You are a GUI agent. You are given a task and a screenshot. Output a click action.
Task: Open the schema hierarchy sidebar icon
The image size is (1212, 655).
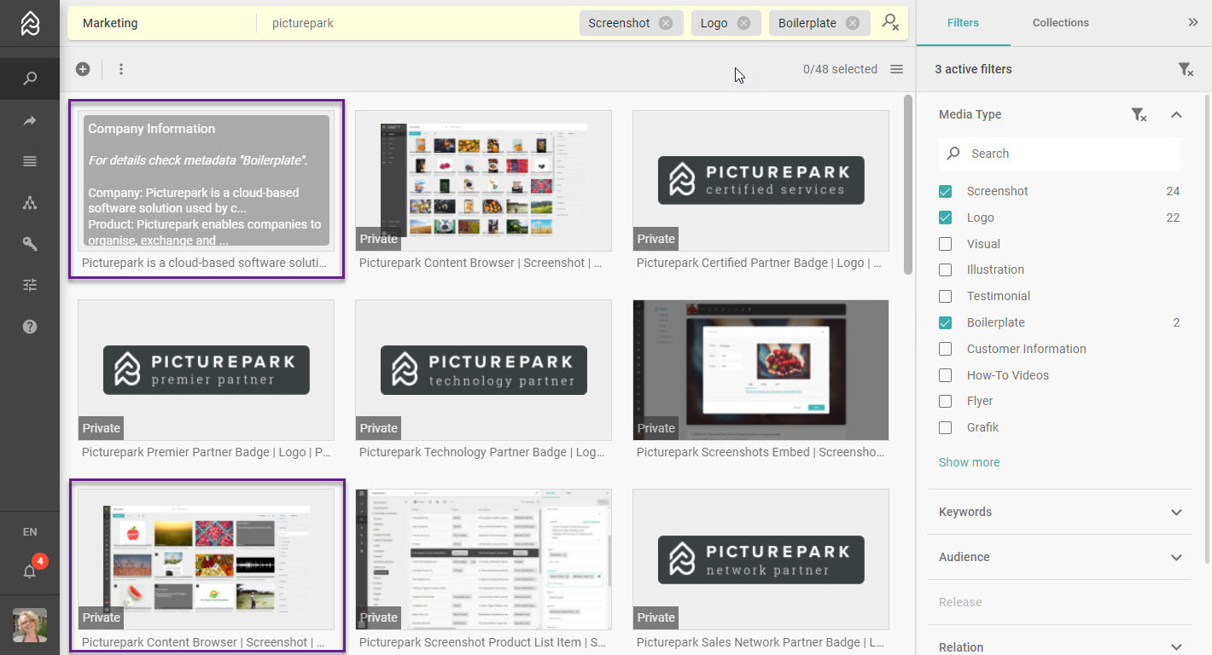[30, 203]
